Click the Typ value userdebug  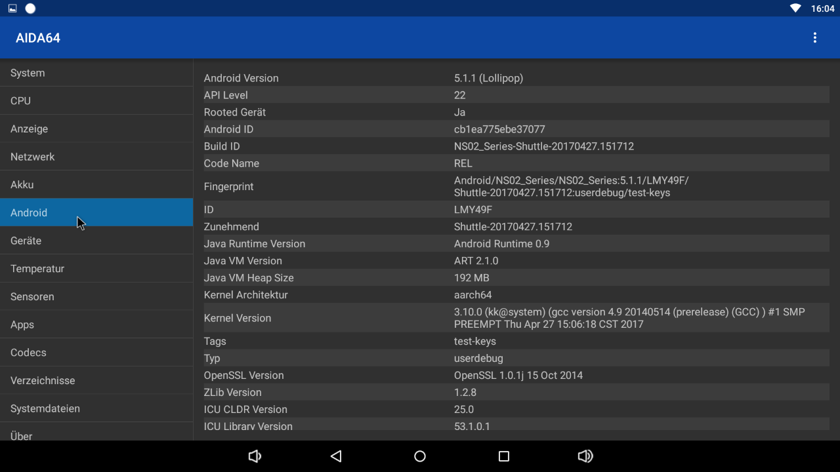coord(478,359)
